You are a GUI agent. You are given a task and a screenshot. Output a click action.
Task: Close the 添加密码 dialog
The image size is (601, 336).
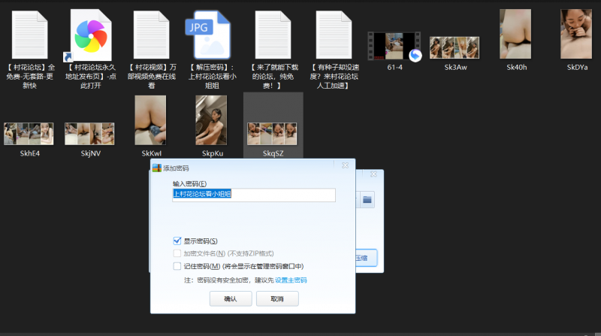click(x=345, y=165)
